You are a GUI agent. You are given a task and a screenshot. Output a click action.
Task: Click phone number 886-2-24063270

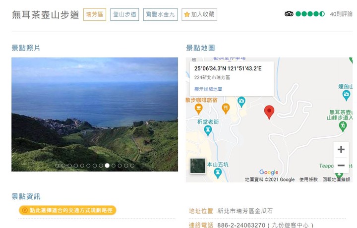point(241,225)
